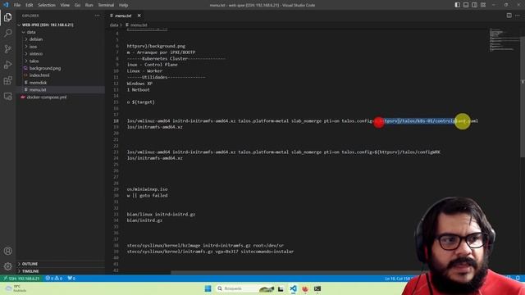The width and height of the screenshot is (525, 295).
Task: Open the Extensions view
Action: coord(7,80)
